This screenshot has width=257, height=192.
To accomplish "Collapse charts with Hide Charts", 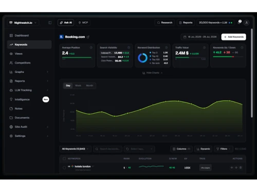I will pos(153,73).
